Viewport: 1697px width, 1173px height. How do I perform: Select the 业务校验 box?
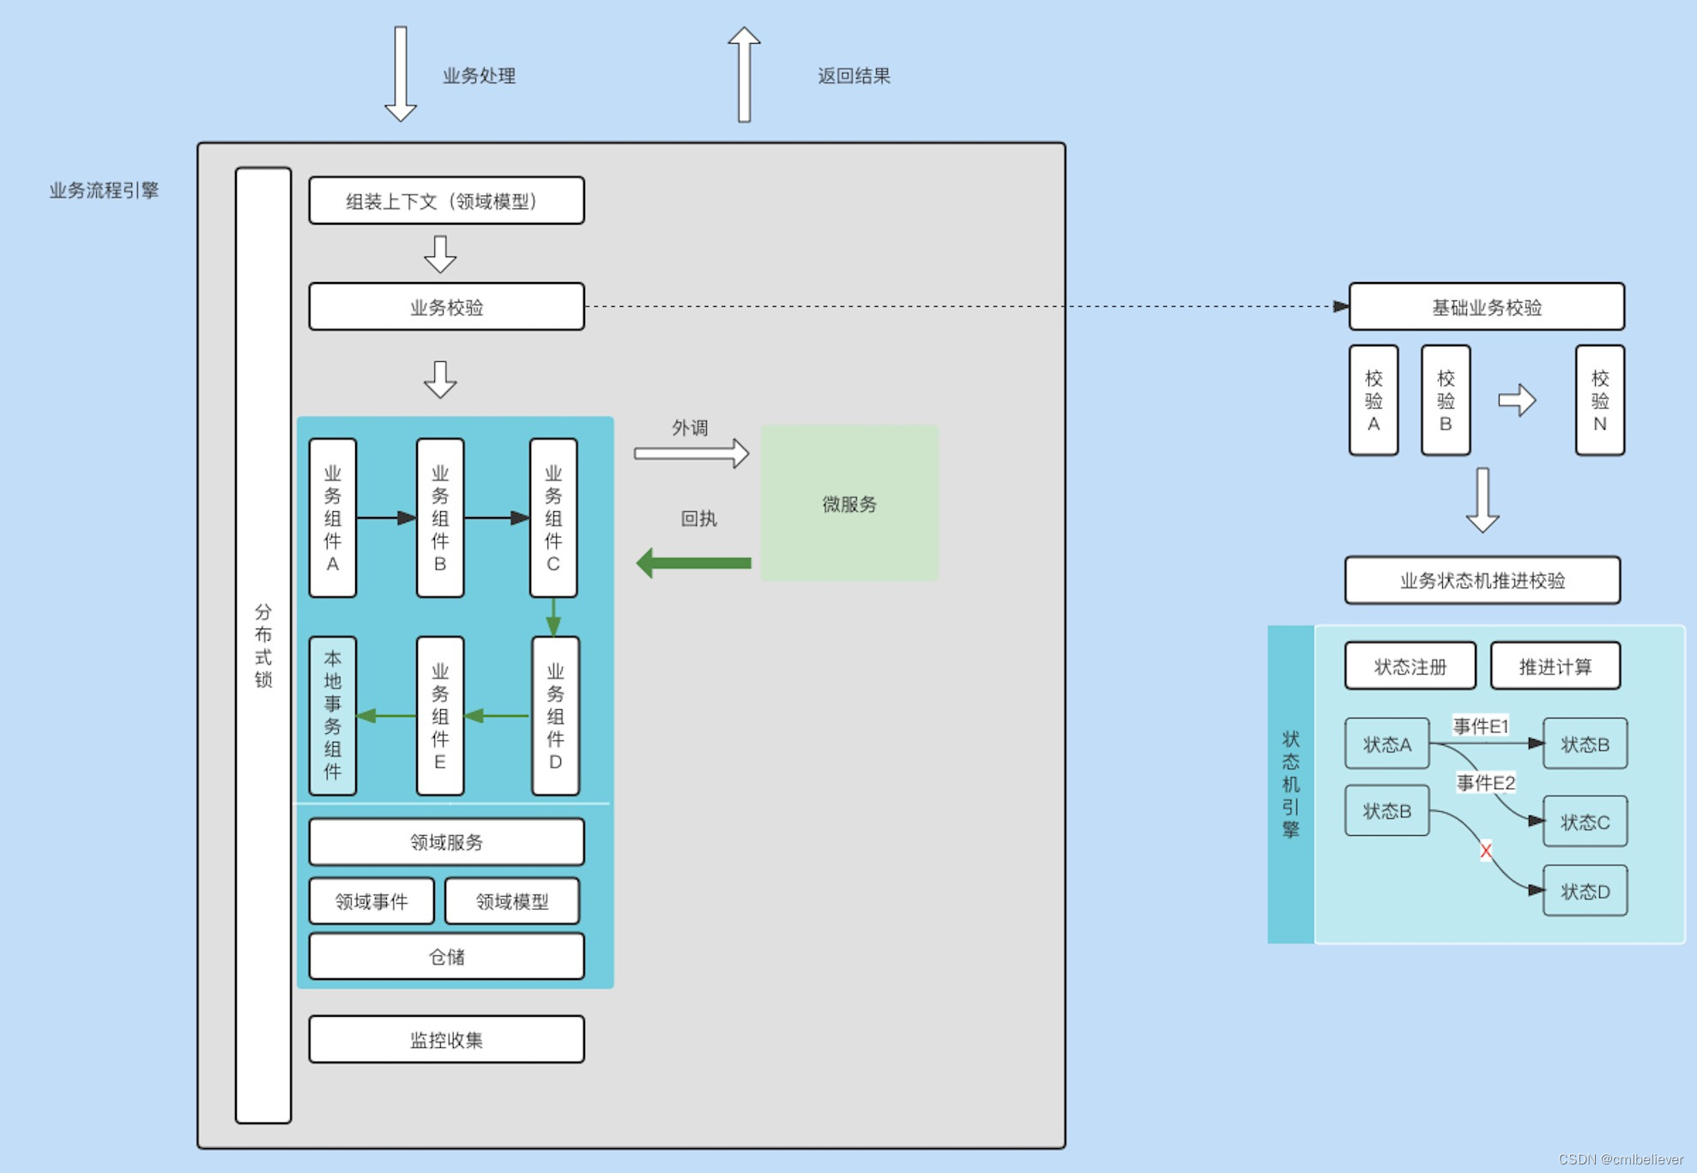click(x=446, y=307)
